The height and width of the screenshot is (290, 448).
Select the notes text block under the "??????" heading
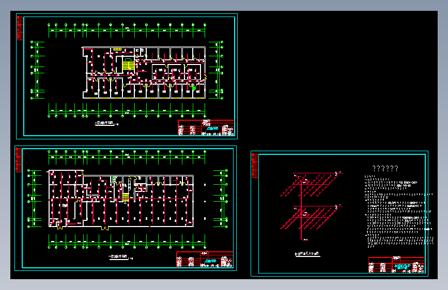[399, 211]
